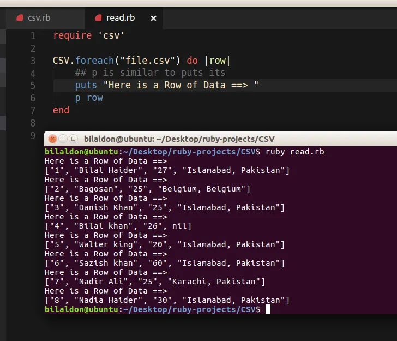Screen dimensions: 397x341
Task: Maximize the terminal window
Action: click(73, 139)
